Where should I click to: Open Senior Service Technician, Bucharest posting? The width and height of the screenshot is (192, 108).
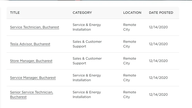tap(32, 94)
